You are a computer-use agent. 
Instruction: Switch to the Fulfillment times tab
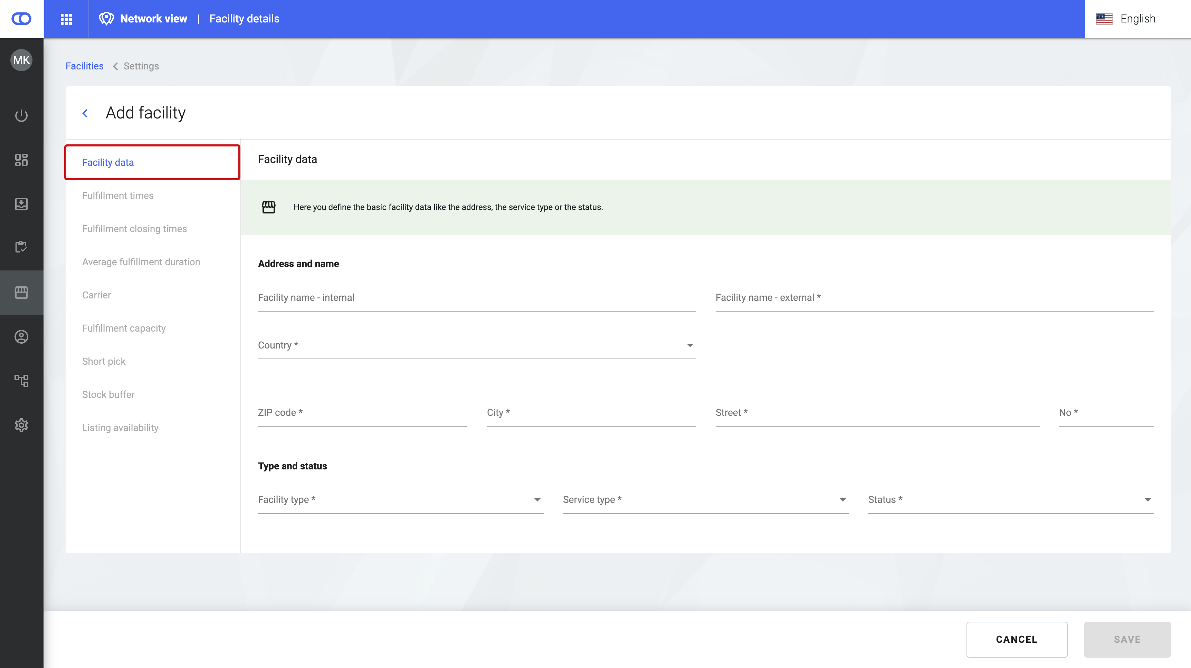pos(118,195)
